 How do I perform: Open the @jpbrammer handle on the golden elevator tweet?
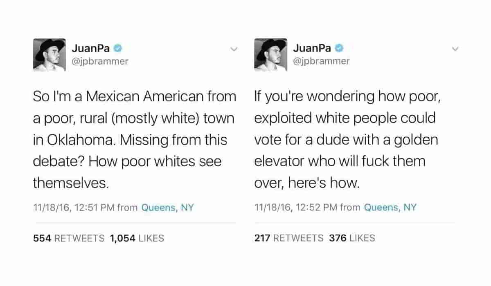click(321, 61)
